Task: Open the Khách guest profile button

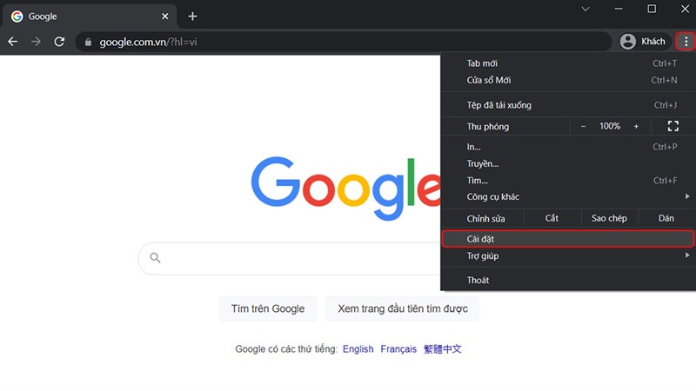Action: (643, 42)
